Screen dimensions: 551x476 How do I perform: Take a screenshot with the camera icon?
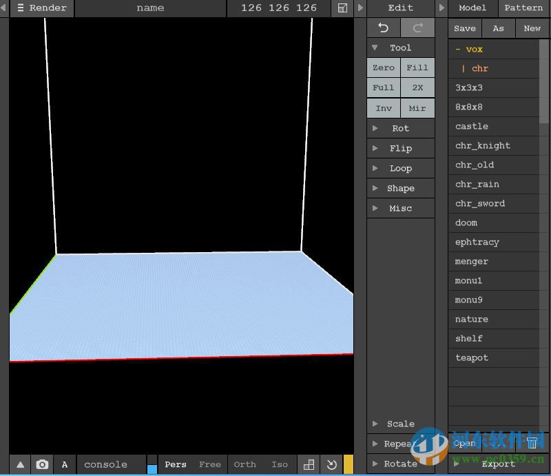[42, 464]
